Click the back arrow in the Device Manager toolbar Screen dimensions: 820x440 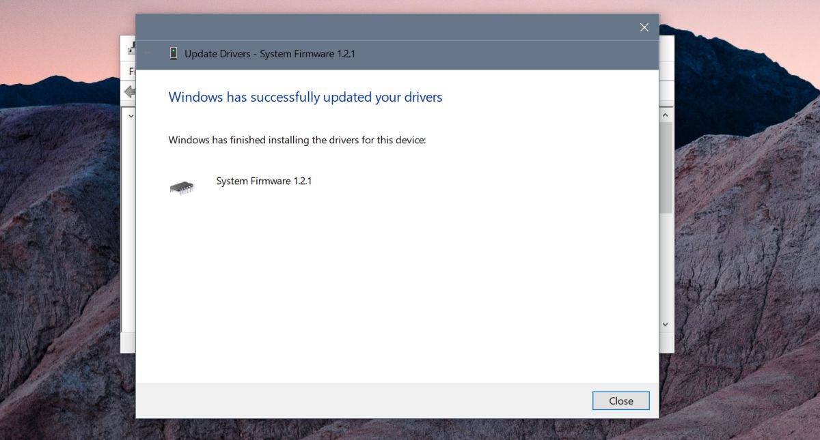(129, 91)
